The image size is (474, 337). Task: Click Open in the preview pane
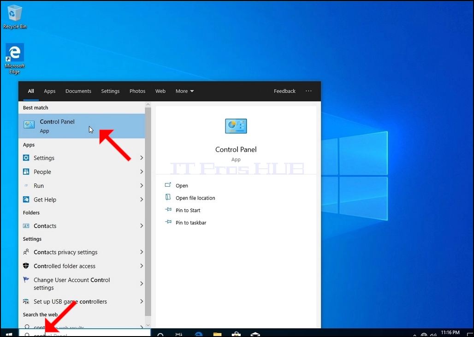[x=182, y=186]
